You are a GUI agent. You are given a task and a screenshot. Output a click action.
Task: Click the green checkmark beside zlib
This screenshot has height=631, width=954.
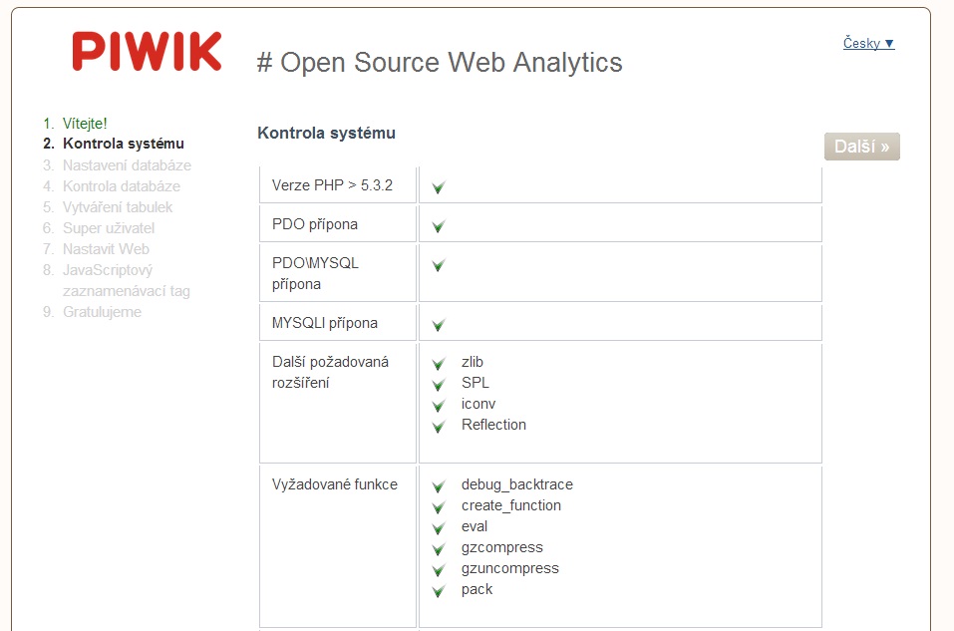click(x=438, y=364)
